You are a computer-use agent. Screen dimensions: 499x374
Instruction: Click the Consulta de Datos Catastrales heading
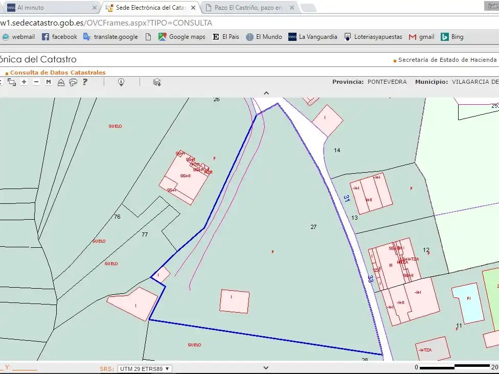(x=58, y=73)
